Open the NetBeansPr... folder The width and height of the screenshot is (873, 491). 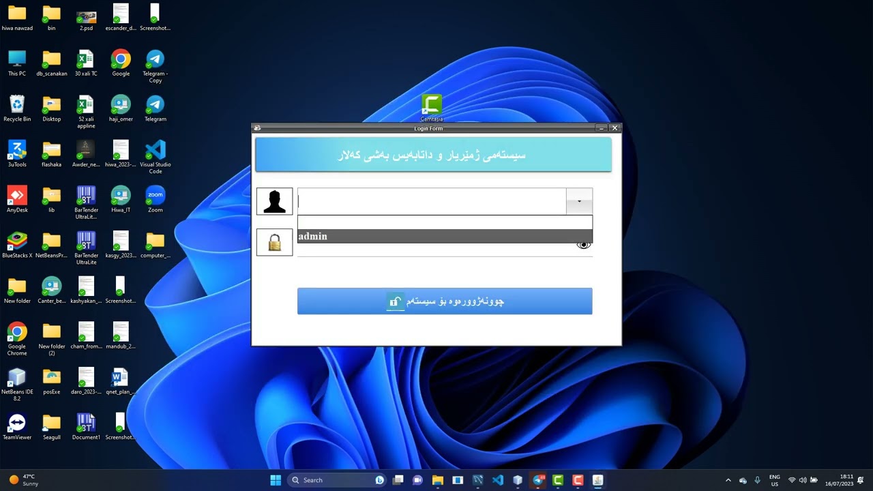click(x=52, y=245)
